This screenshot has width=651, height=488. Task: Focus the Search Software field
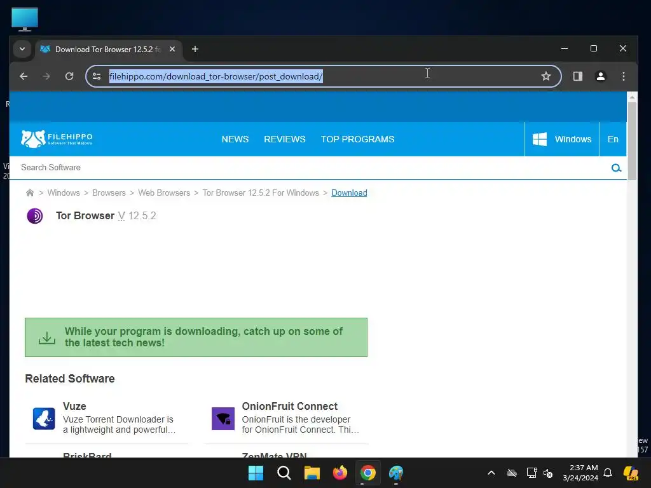312,168
